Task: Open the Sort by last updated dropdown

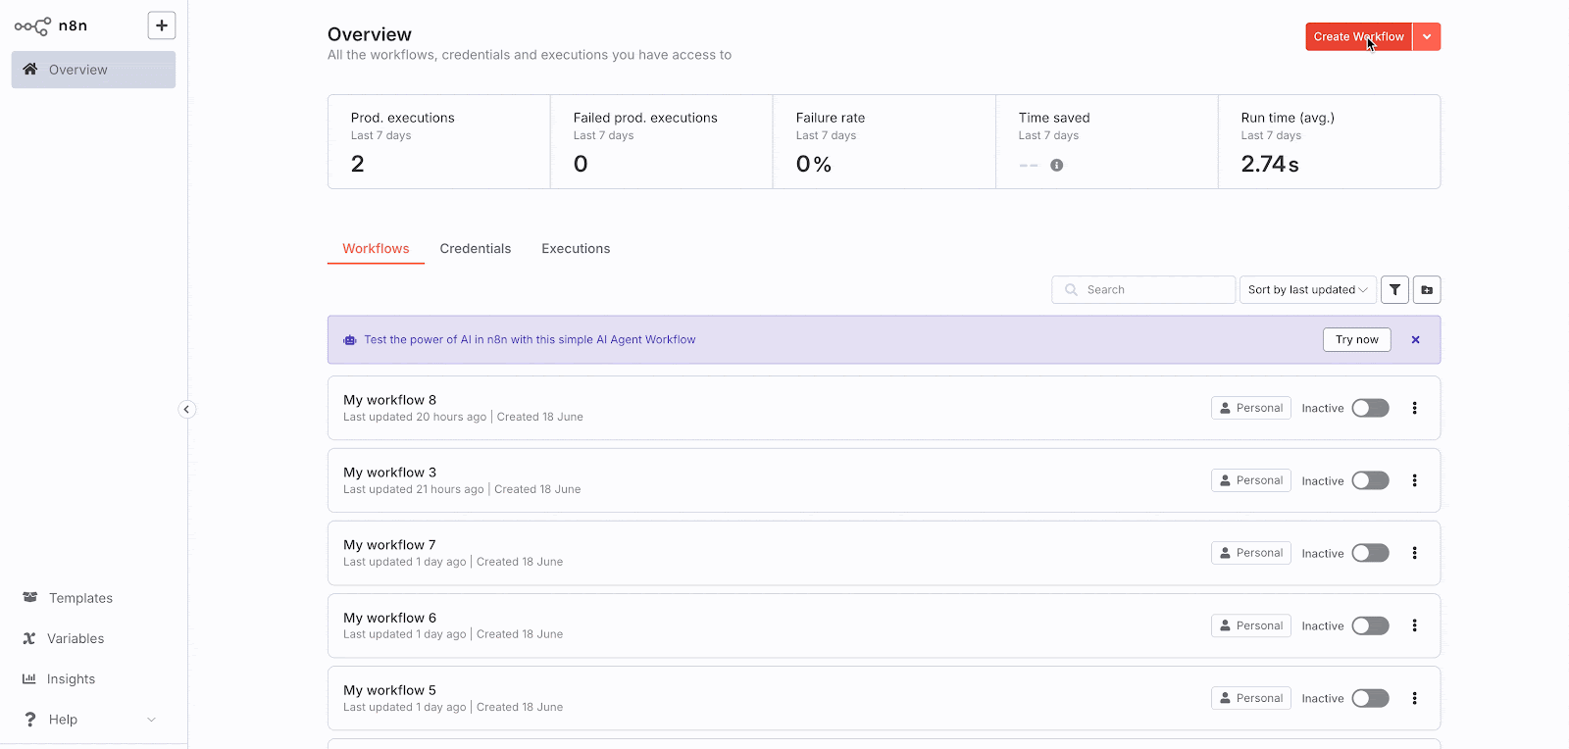Action: (1307, 290)
